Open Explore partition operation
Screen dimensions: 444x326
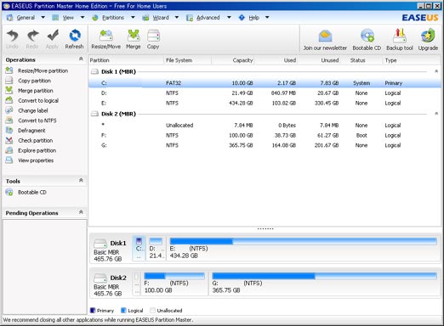(37, 150)
